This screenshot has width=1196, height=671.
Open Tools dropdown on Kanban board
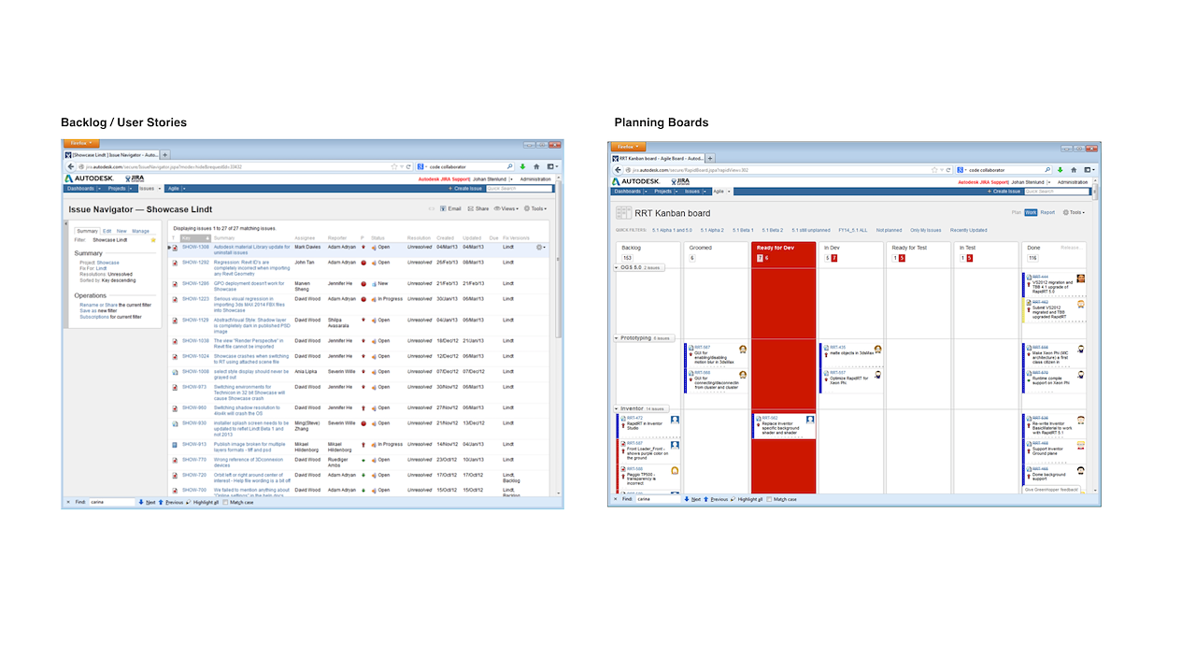tap(1075, 212)
